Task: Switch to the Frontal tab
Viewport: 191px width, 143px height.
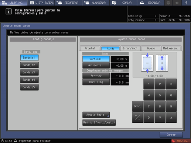Action: click(90, 48)
